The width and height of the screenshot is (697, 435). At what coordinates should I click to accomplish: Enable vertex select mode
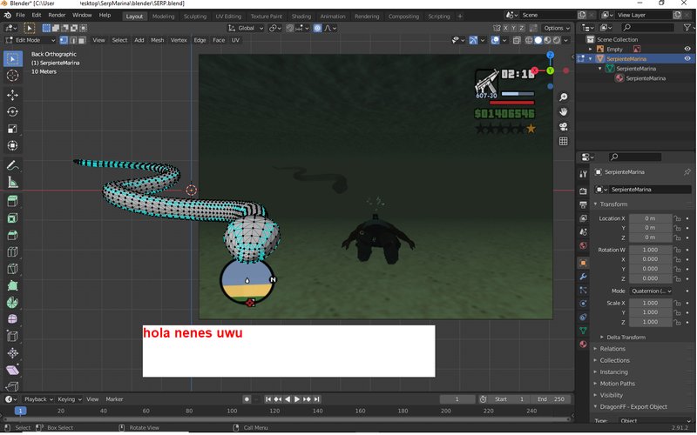click(x=64, y=40)
